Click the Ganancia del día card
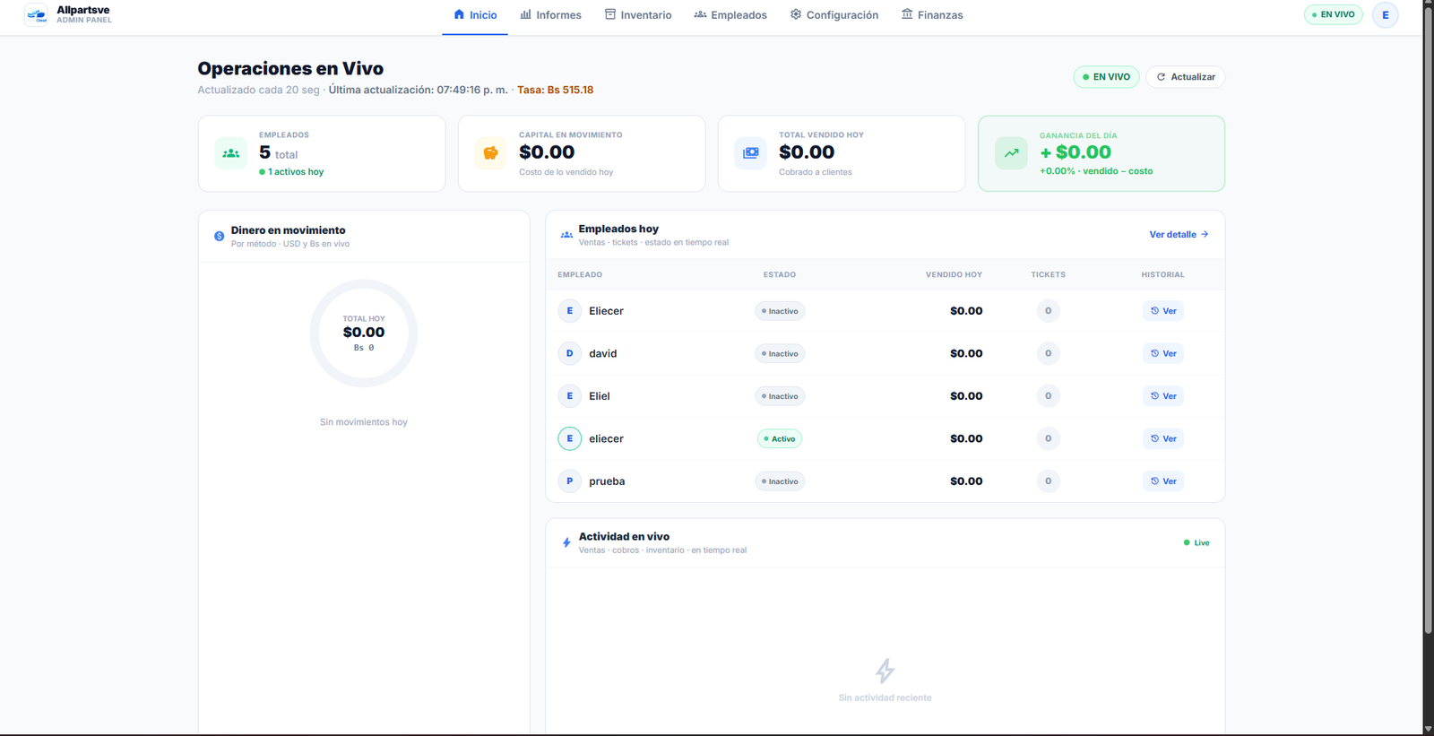Image resolution: width=1434 pixels, height=736 pixels. (1101, 153)
